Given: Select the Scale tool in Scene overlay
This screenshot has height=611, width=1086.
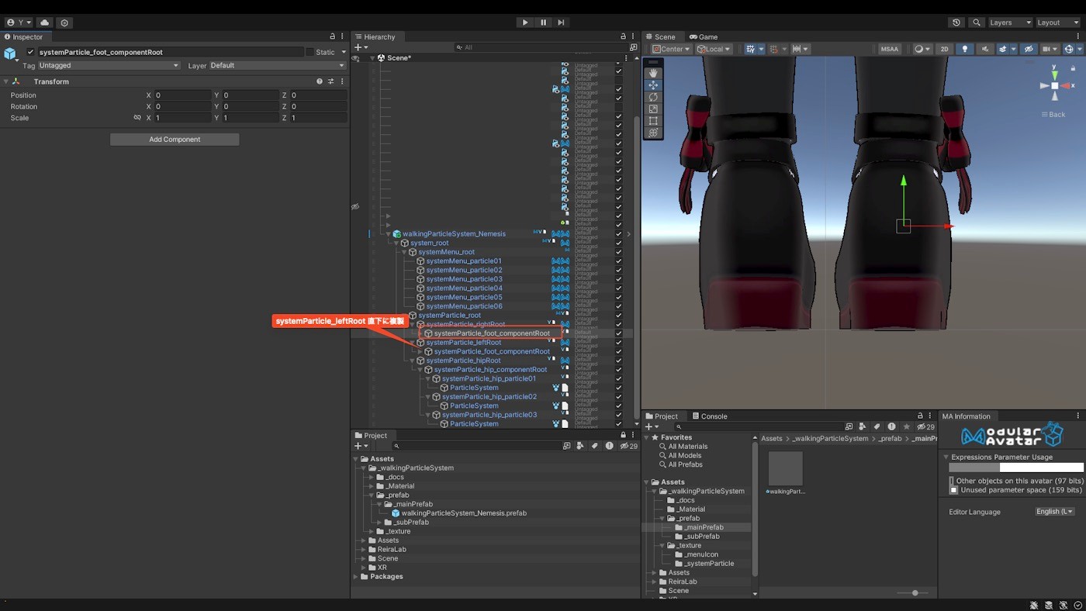Looking at the screenshot, I should pyautogui.click(x=653, y=109).
